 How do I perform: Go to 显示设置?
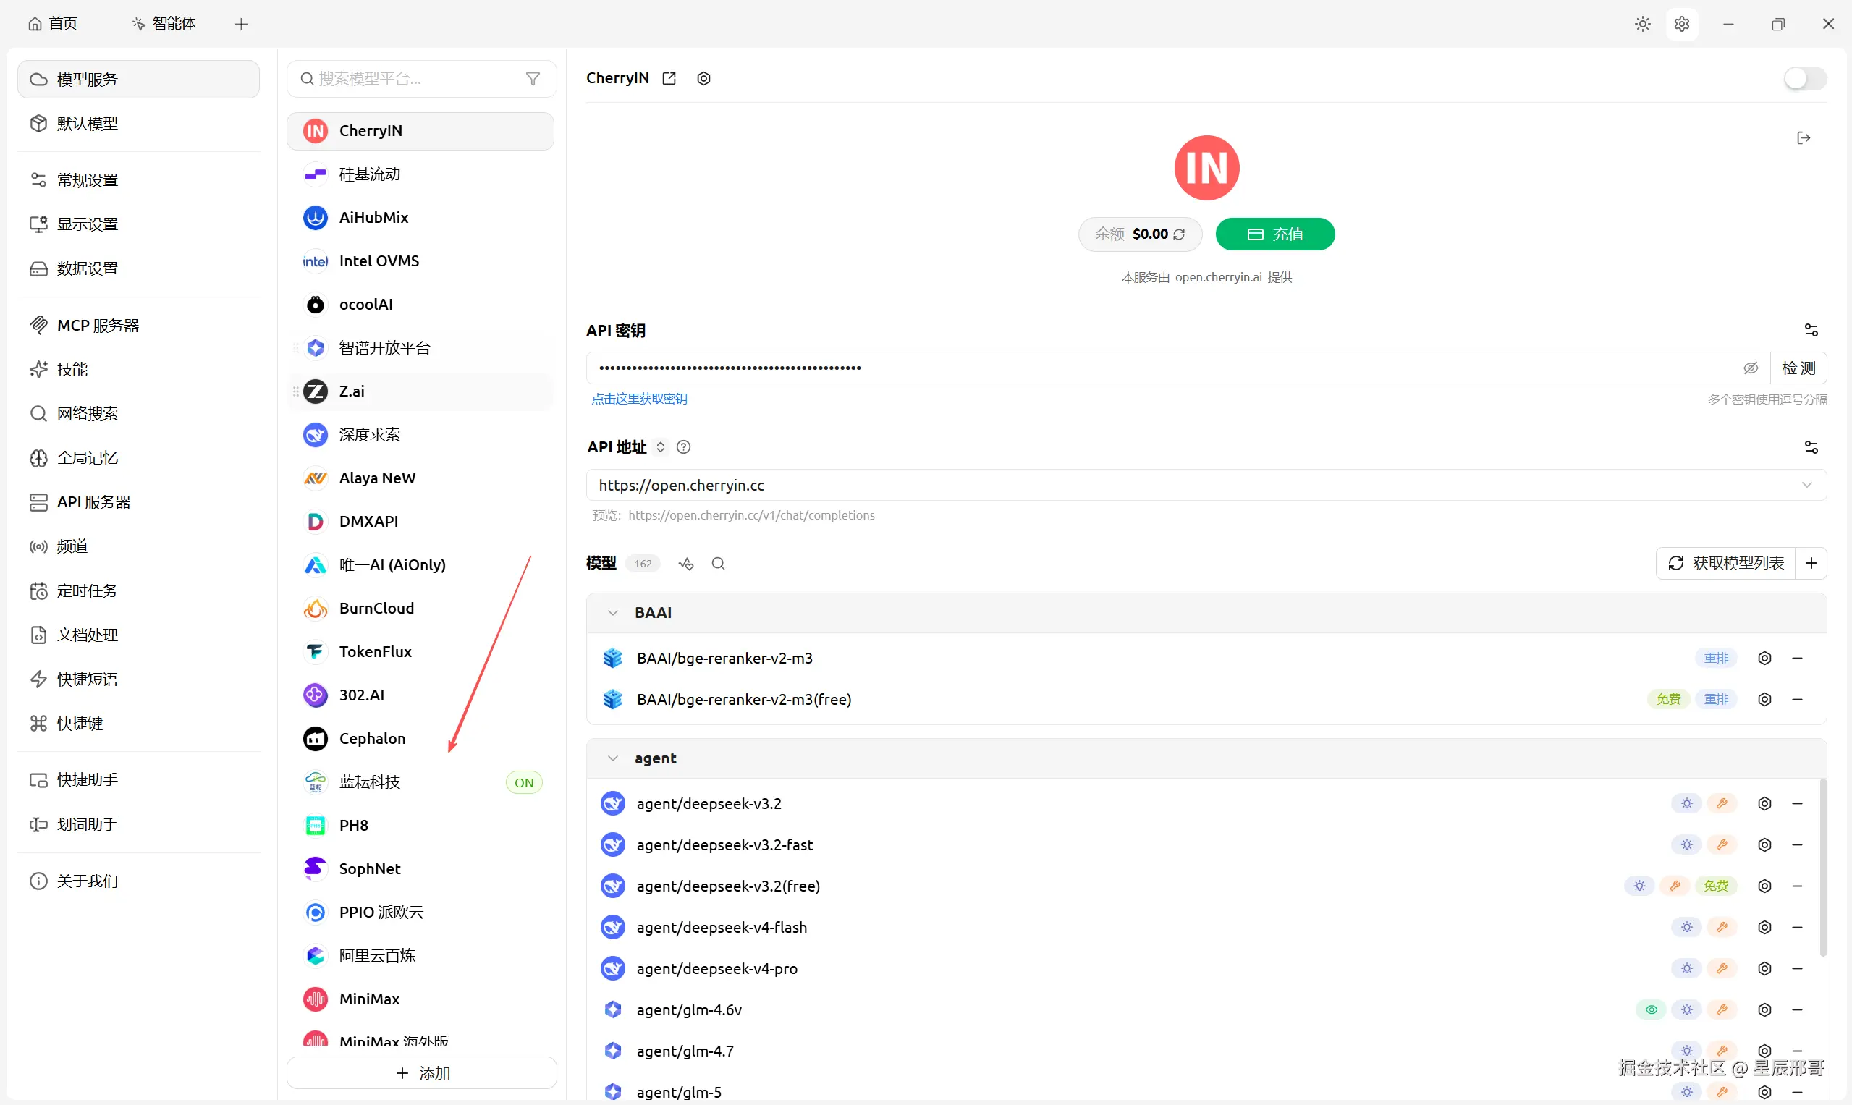(138, 224)
